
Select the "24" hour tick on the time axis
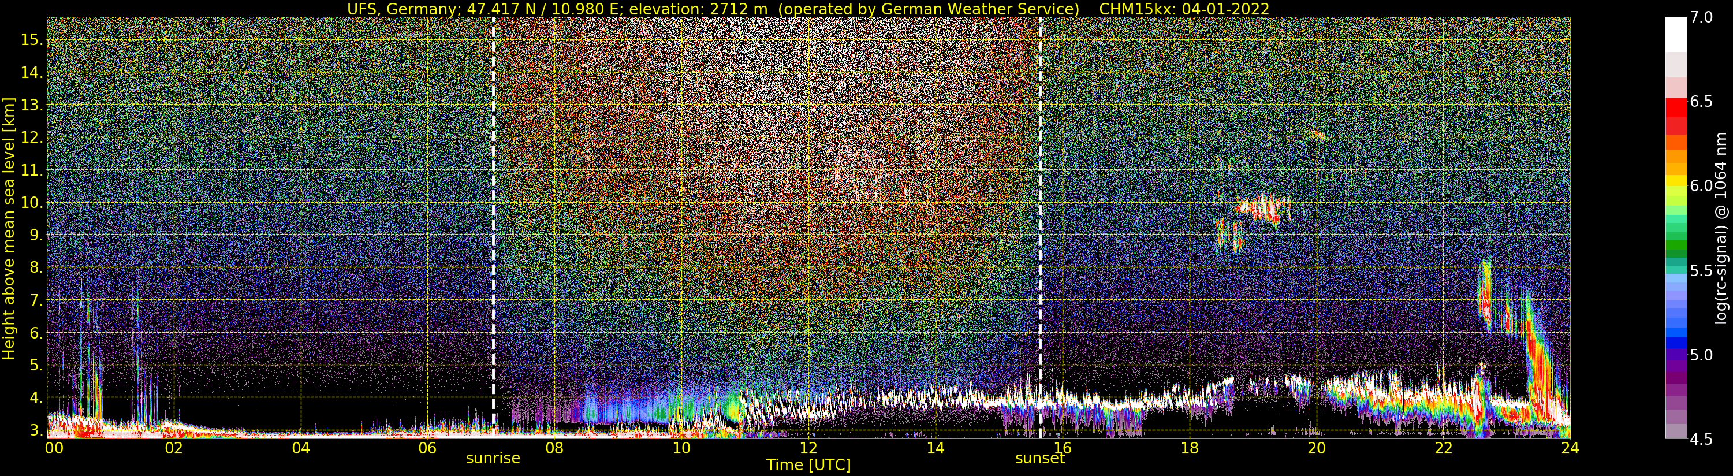pyautogui.click(x=1570, y=448)
